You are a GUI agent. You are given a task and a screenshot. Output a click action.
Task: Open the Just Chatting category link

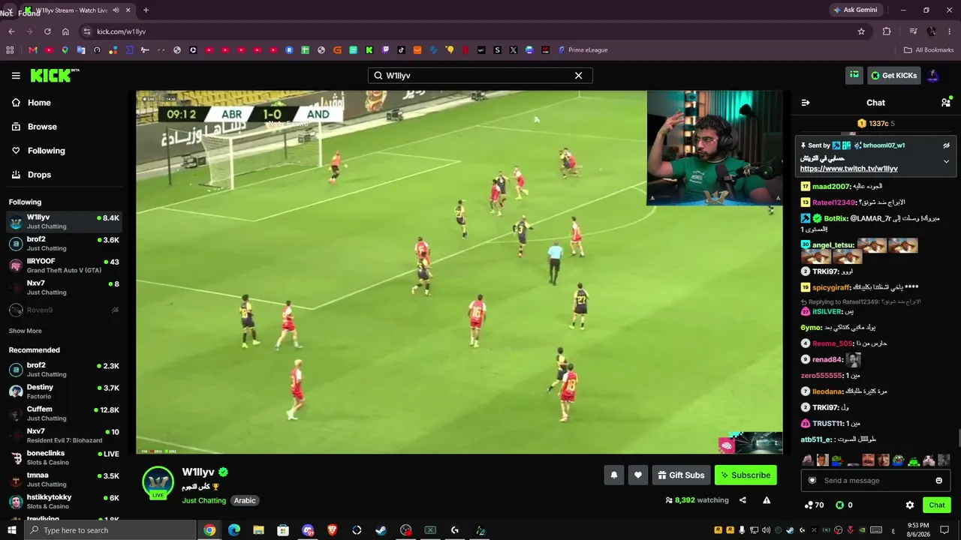203,500
